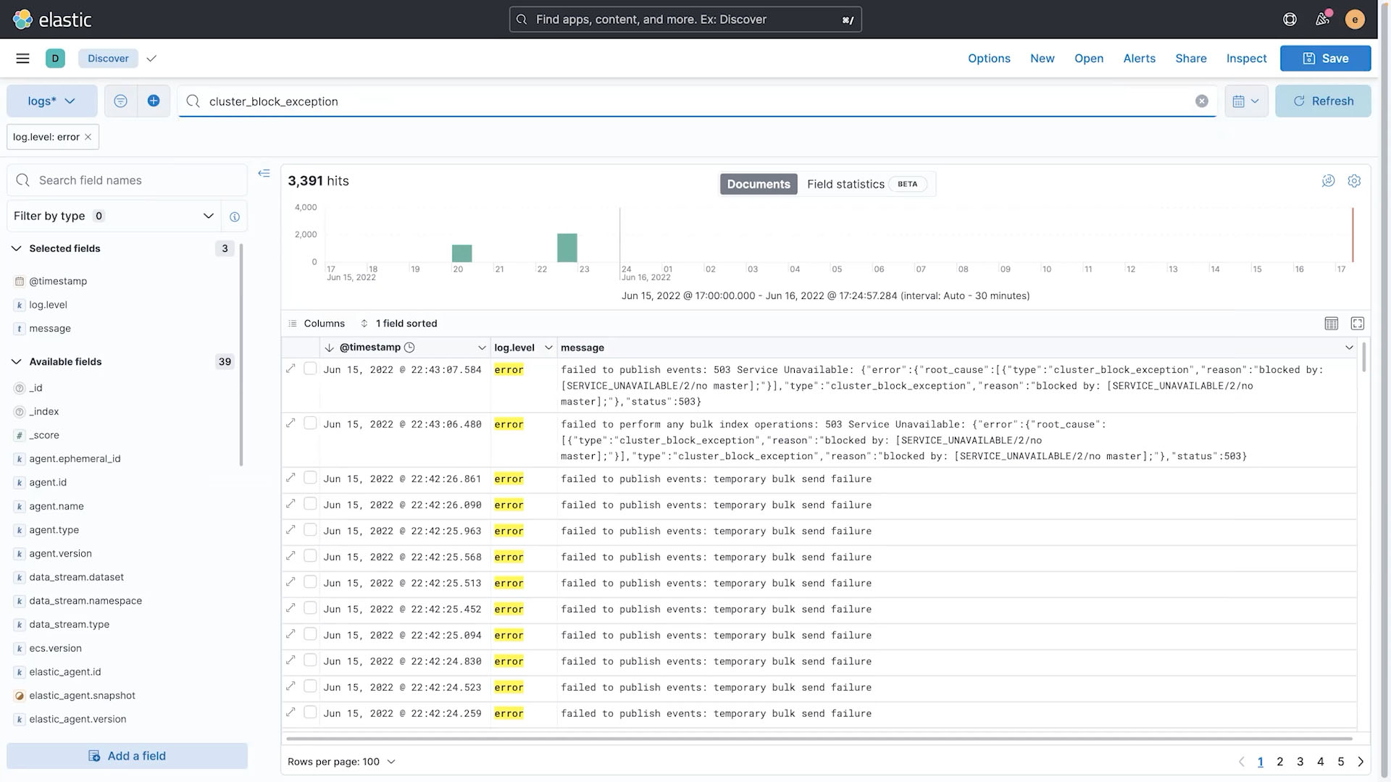Open the Rows per page dropdown
This screenshot has width=1391, height=782.
tap(341, 761)
